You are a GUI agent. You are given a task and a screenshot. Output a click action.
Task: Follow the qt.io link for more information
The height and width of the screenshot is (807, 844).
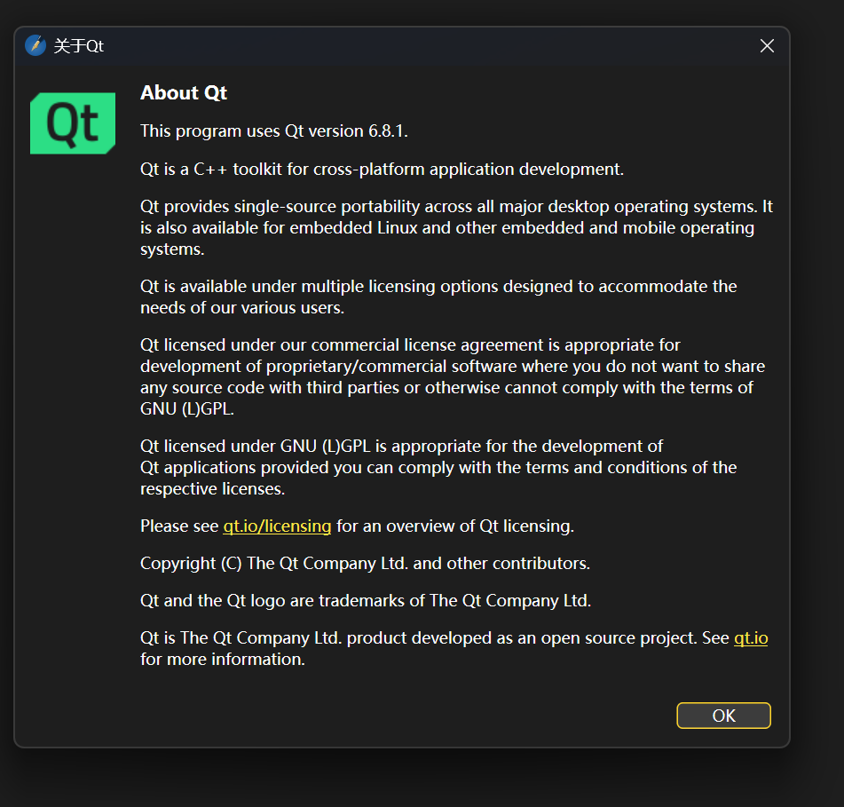point(750,638)
